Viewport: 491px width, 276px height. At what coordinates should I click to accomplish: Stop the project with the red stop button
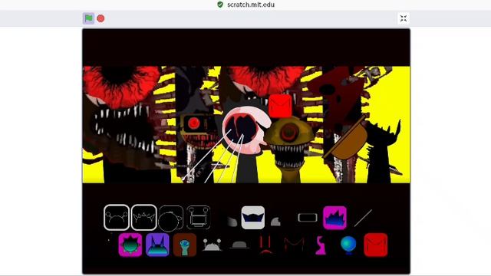101,18
